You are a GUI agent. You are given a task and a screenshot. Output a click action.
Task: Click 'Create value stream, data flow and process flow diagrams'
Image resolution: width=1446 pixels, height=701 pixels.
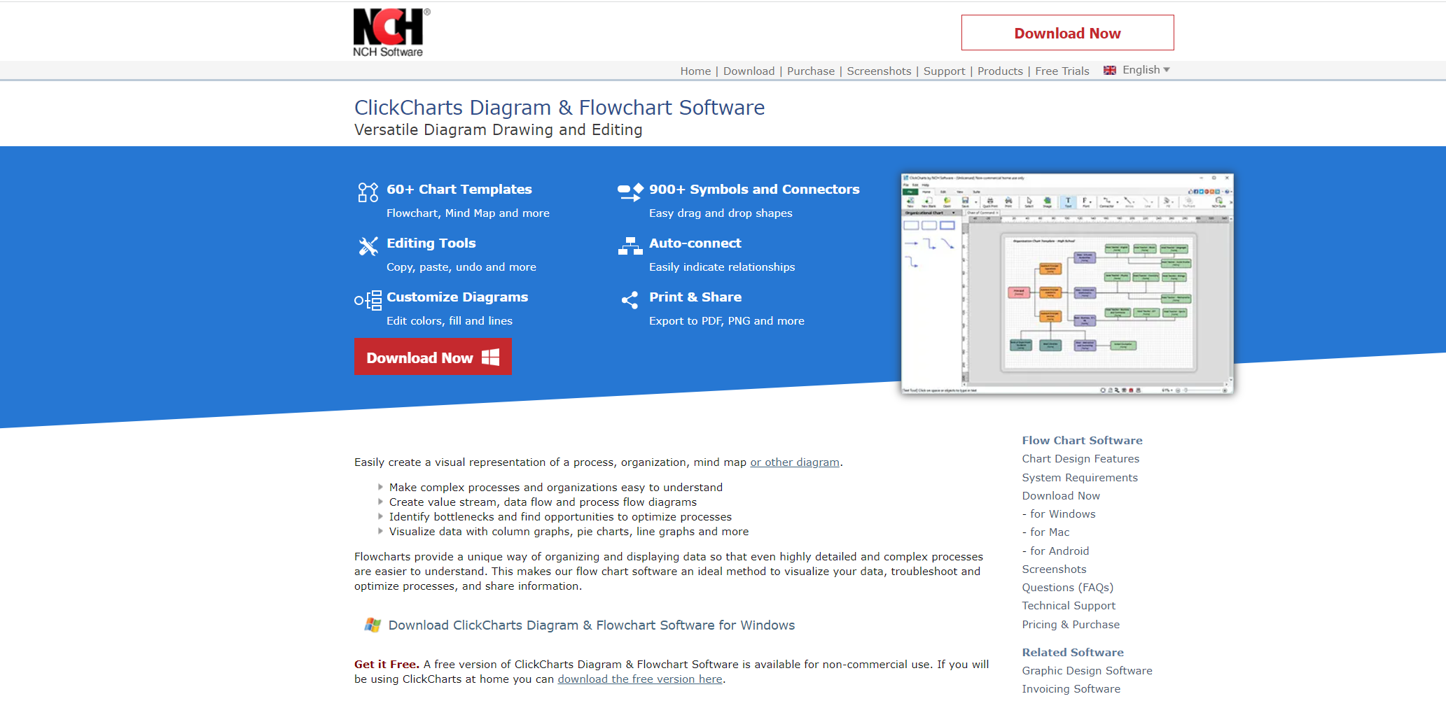pos(543,502)
